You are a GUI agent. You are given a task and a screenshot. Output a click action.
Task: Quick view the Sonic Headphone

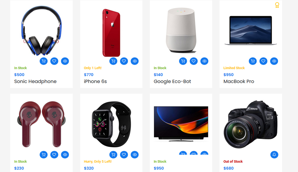click(65, 61)
